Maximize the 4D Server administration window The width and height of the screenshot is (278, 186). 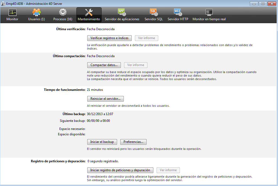tap(263, 4)
